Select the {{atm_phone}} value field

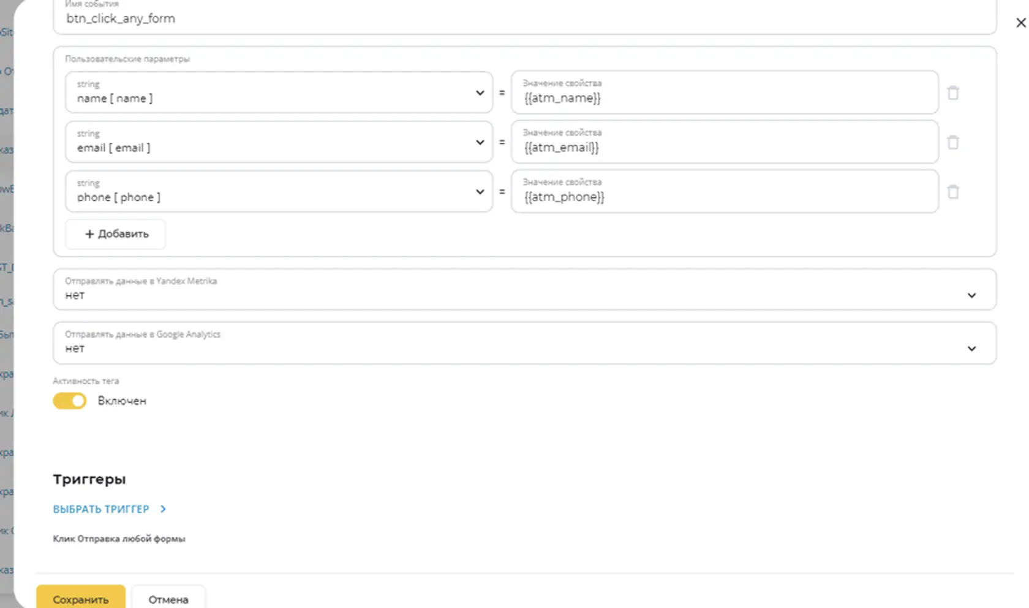(x=725, y=192)
